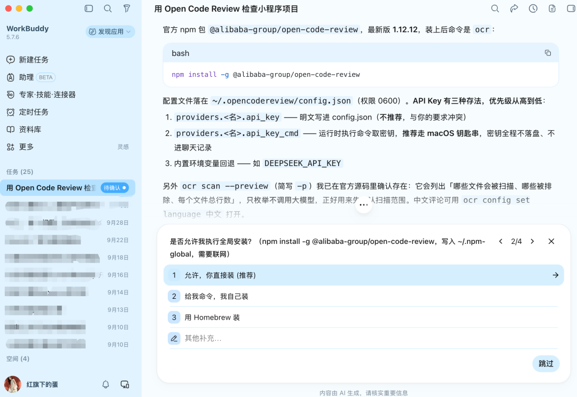Image resolution: width=577 pixels, height=397 pixels.
Task: Click the 空间 (4) section header
Action: 18,359
